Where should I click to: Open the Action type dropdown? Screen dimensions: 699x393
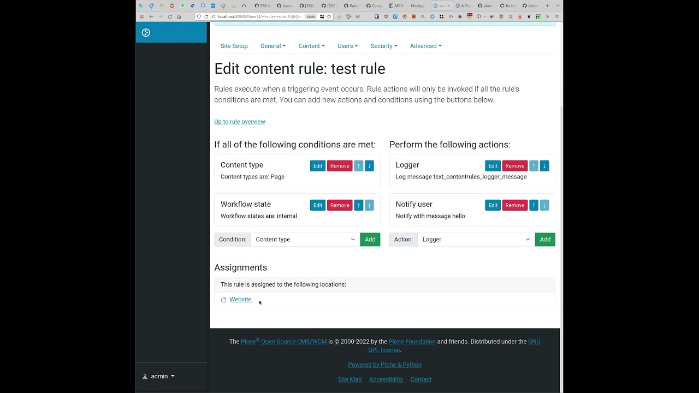476,240
